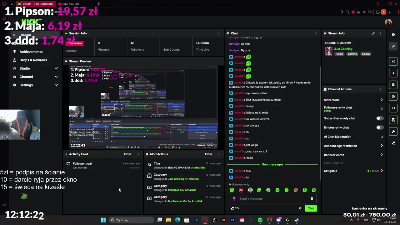The image size is (400, 225).
Task: Select the Stream - Kick Dashboard tab
Action: click(36, 4)
